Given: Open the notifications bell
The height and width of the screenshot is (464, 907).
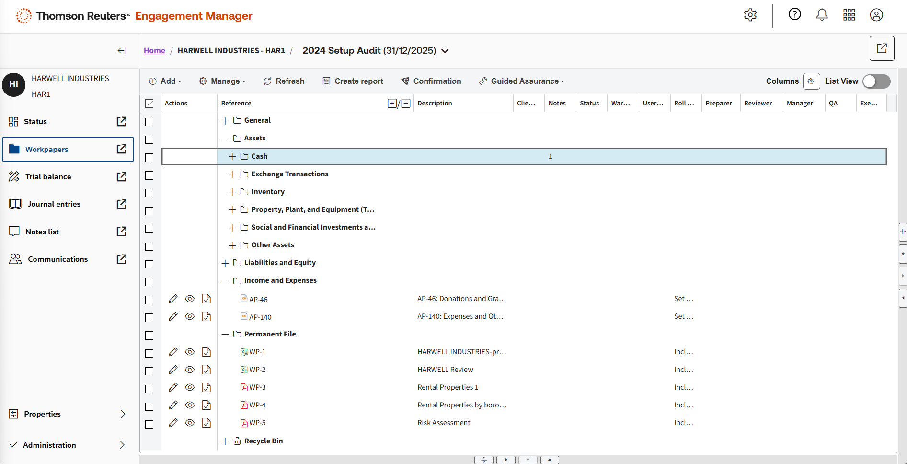Looking at the screenshot, I should point(822,15).
